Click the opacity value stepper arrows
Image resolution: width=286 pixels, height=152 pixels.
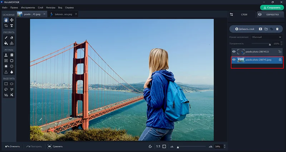coord(281,43)
